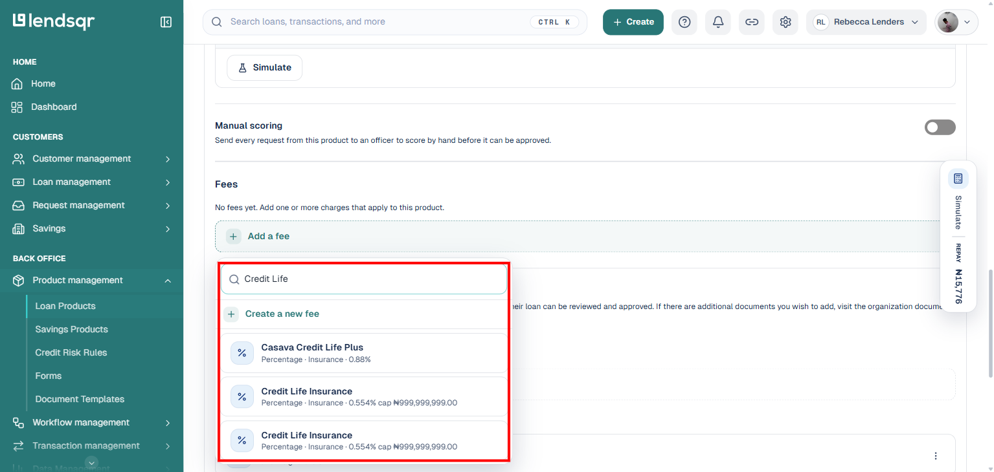
Task: Open Savings Products submenu item
Action: coord(72,330)
